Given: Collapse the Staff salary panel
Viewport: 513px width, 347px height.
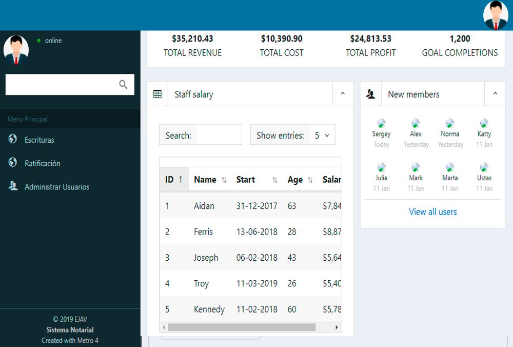Looking at the screenshot, I should pyautogui.click(x=343, y=94).
